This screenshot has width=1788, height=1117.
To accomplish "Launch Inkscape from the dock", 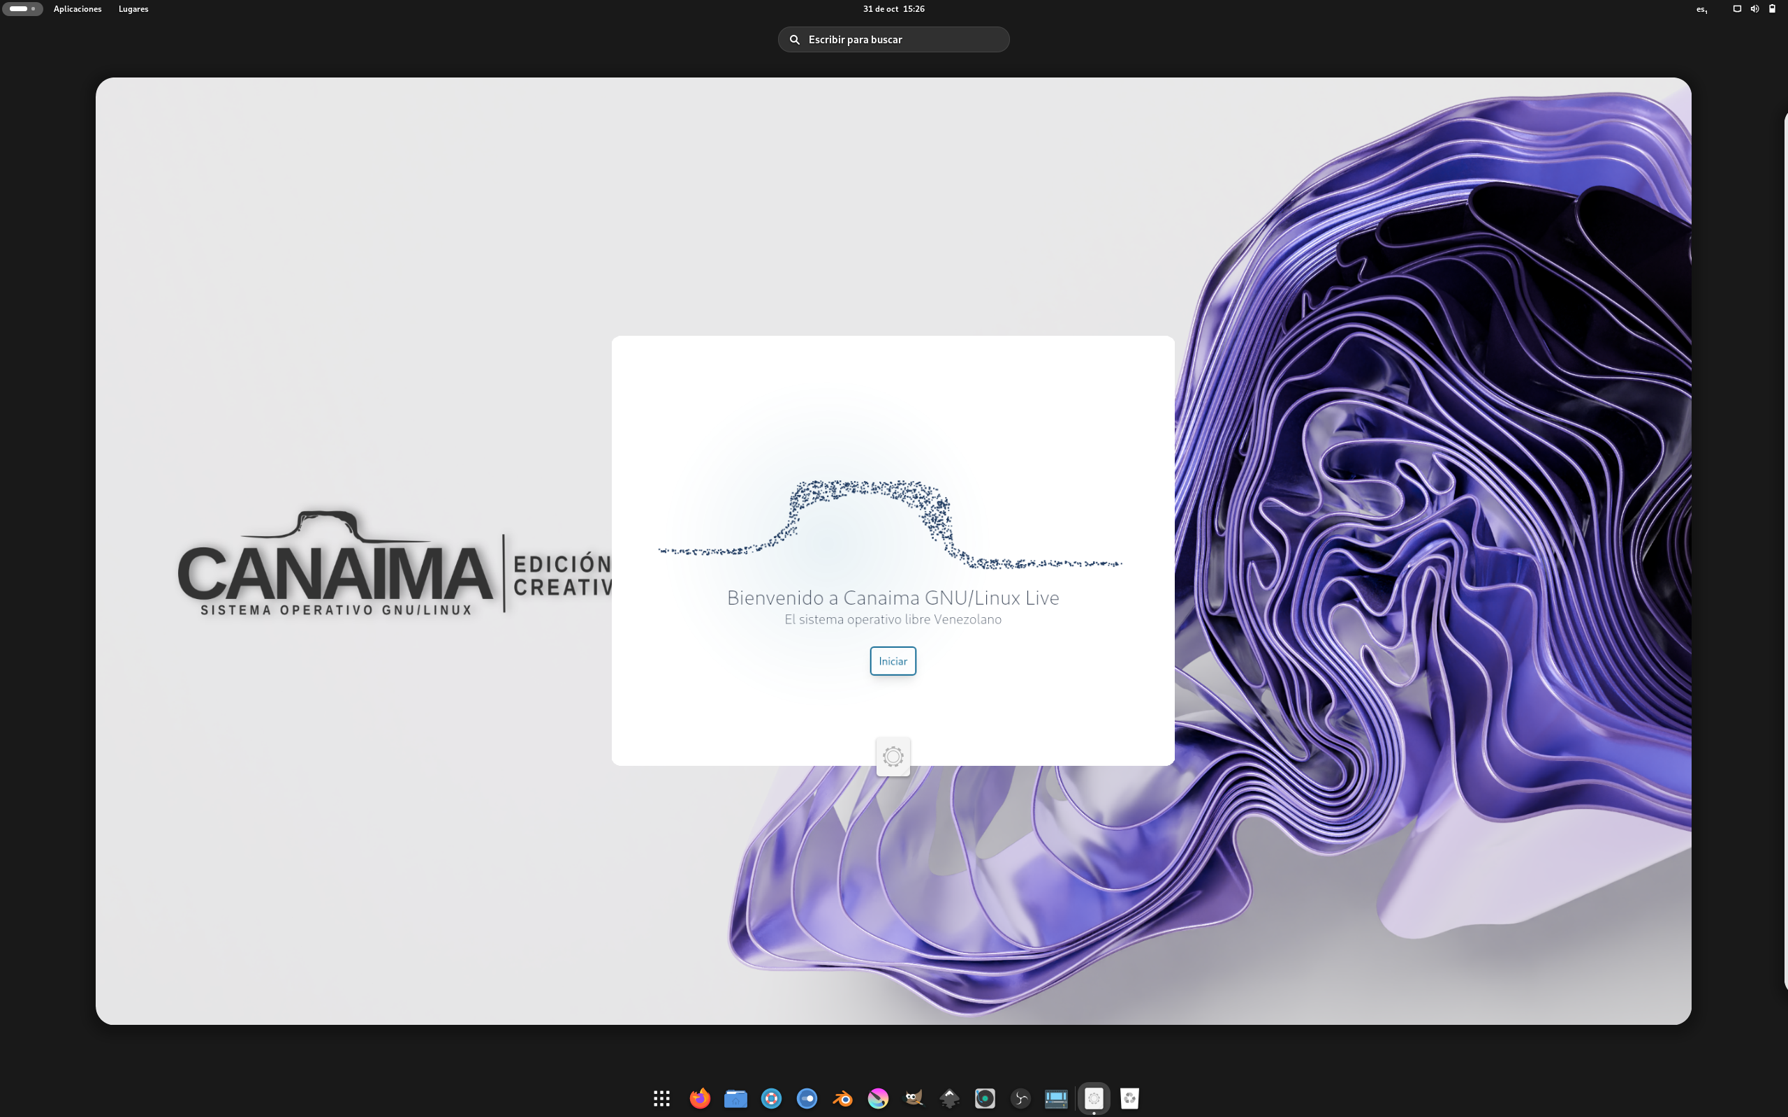I will [x=949, y=1097].
